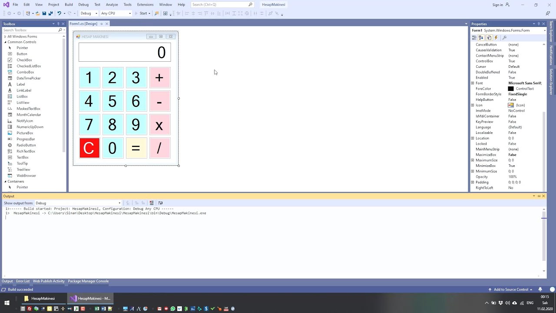Show Categorized view in Properties panel
The height and width of the screenshot is (313, 556).
point(474,38)
